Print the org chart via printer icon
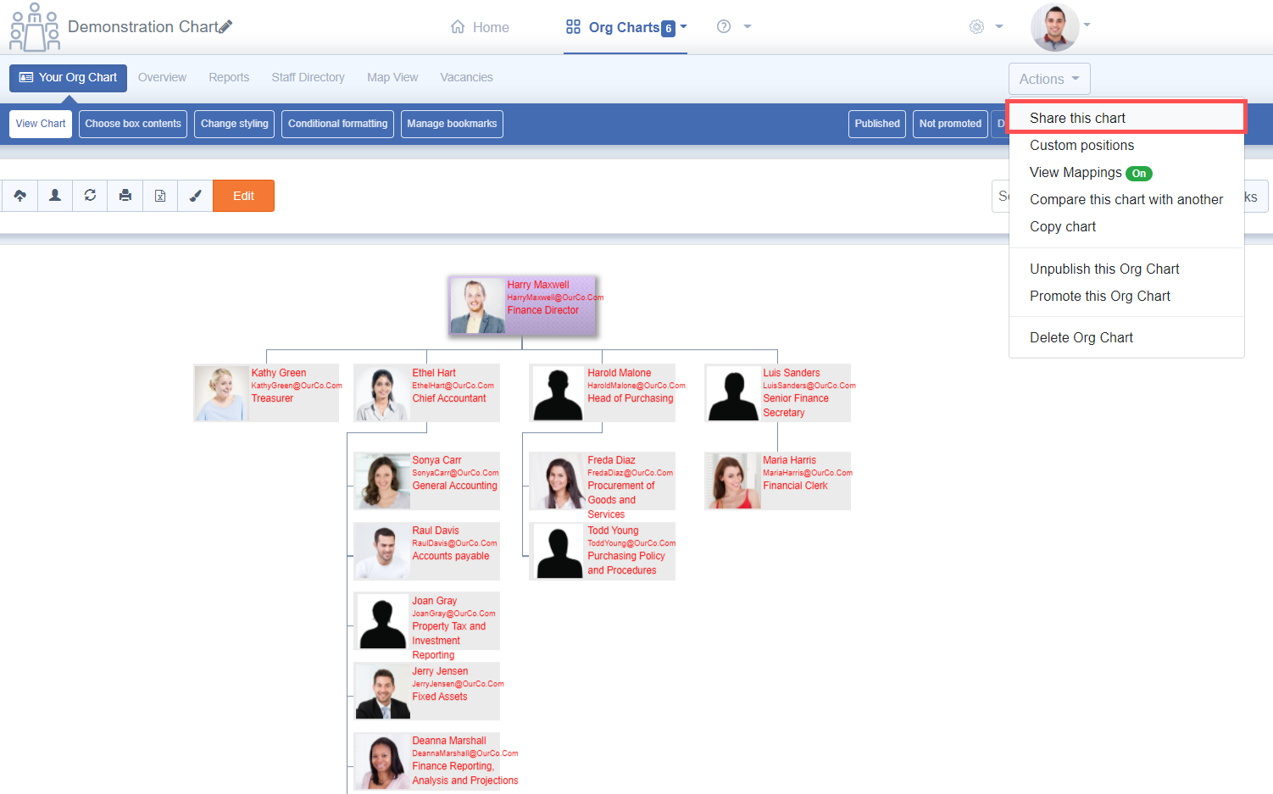Screen dimensions: 1273x794 125,196
